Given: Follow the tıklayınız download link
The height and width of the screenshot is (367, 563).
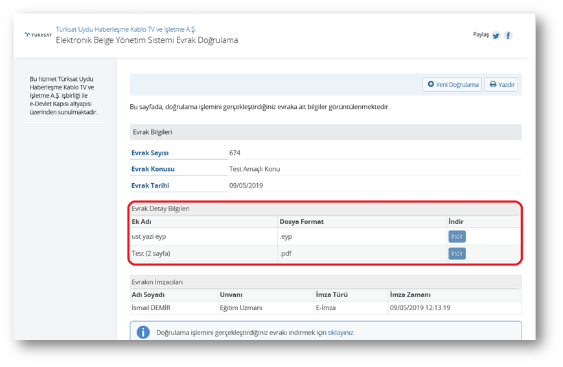Looking at the screenshot, I should (341, 333).
